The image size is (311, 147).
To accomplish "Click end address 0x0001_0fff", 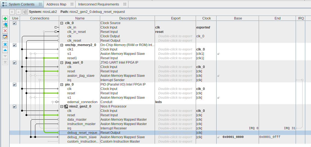I will tap(270, 137).
